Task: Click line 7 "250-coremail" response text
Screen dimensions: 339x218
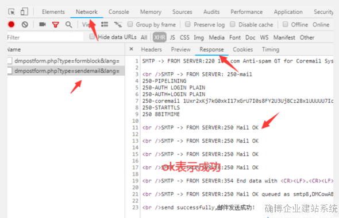Action: 238,101
